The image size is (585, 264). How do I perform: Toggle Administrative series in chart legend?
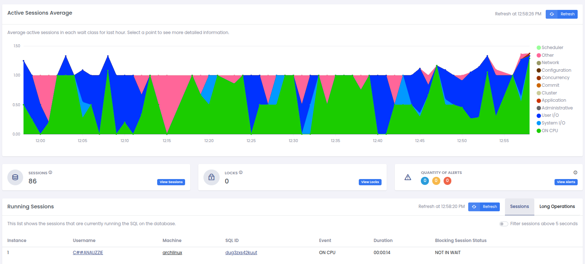(555, 108)
